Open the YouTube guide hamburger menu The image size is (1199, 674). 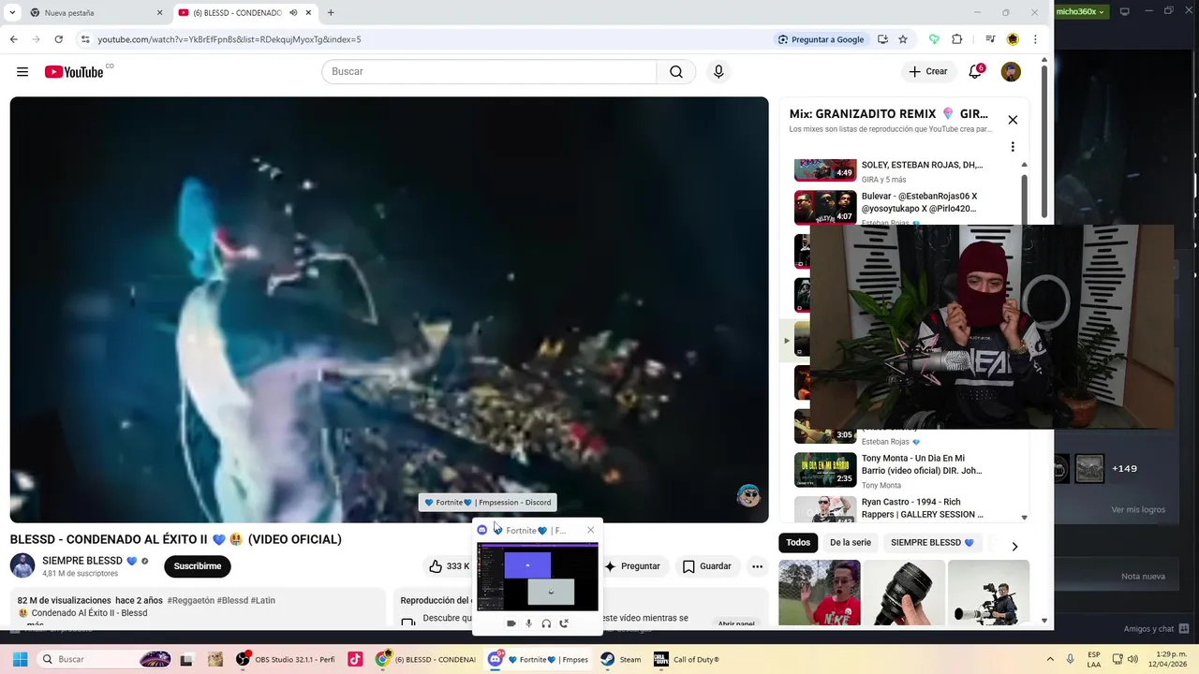22,72
